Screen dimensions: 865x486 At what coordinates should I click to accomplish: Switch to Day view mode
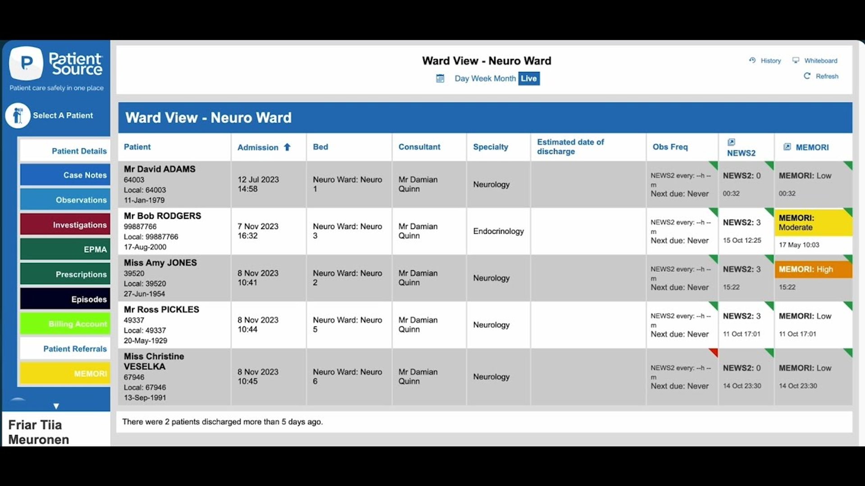pos(462,79)
